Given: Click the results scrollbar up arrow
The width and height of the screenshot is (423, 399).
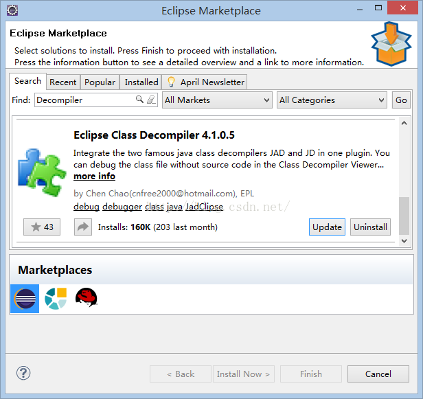Looking at the screenshot, I should (x=404, y=124).
